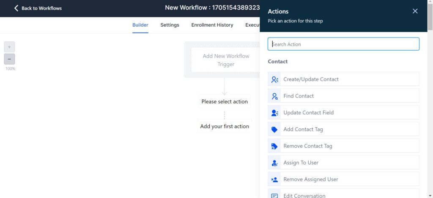Click the Find Contact magnifier icon
The width and height of the screenshot is (433, 198).
[x=275, y=96]
